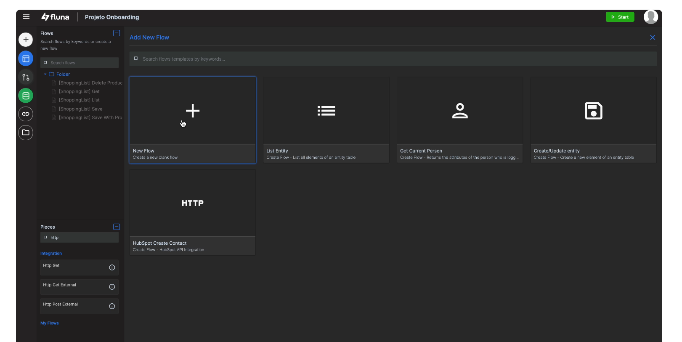This screenshot has width=682, height=342.
Task: Open [ShoppingList] Get flow
Action: click(x=79, y=91)
